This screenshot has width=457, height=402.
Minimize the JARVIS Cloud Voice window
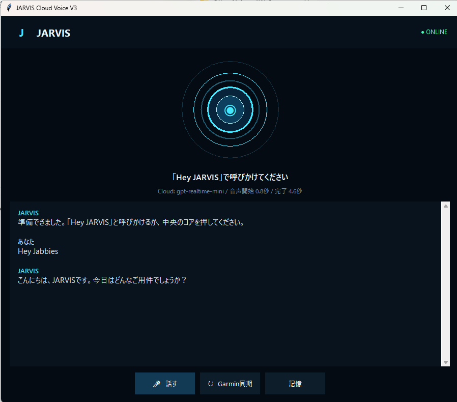tap(401, 8)
